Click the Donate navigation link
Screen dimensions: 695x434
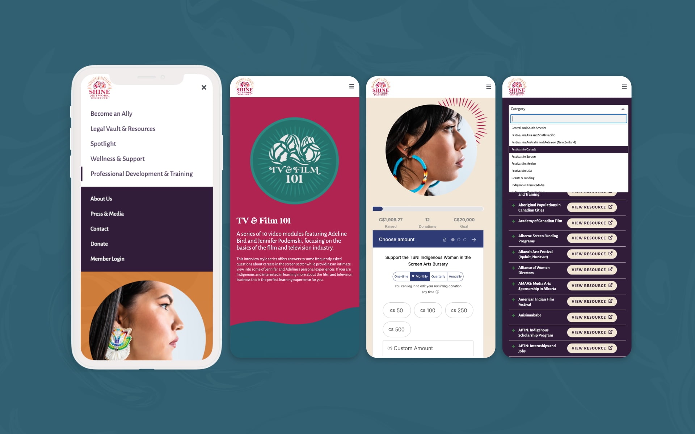coord(99,243)
